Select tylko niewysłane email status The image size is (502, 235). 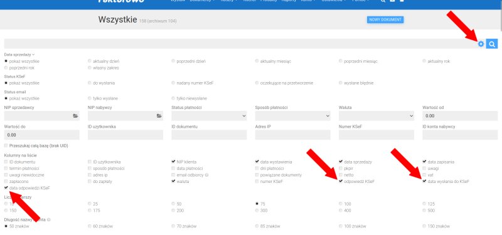pos(173,98)
